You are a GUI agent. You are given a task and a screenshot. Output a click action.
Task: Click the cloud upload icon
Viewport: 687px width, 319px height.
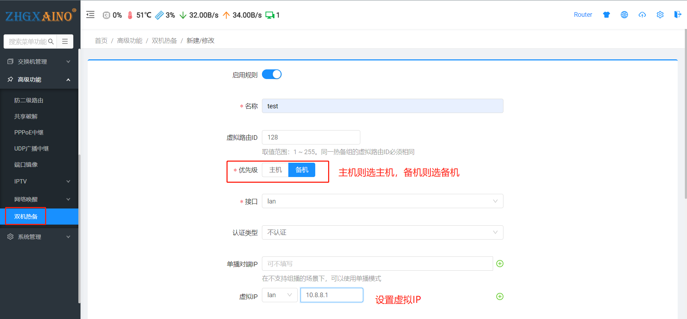tap(642, 15)
